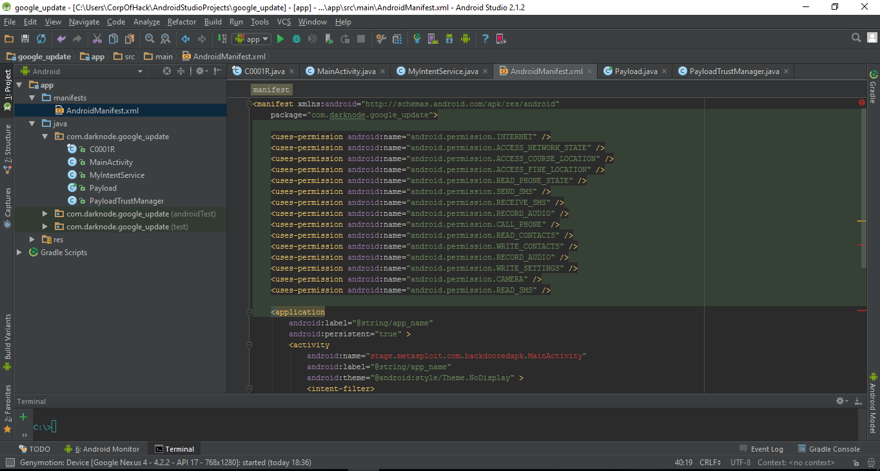Screen dimensions: 880x471
Task: Open a new terminal session with the plus icon
Action: click(x=24, y=417)
